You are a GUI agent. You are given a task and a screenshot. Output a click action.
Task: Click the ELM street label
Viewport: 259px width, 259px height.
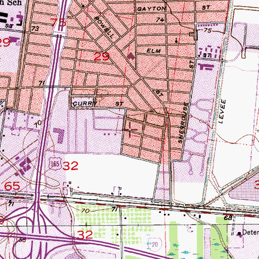154,51
